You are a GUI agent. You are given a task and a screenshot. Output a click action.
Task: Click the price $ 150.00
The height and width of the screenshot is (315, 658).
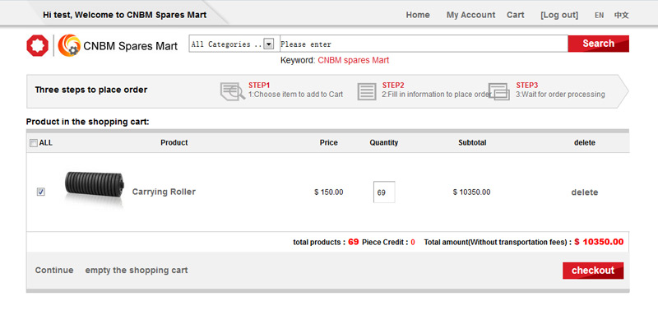(328, 192)
